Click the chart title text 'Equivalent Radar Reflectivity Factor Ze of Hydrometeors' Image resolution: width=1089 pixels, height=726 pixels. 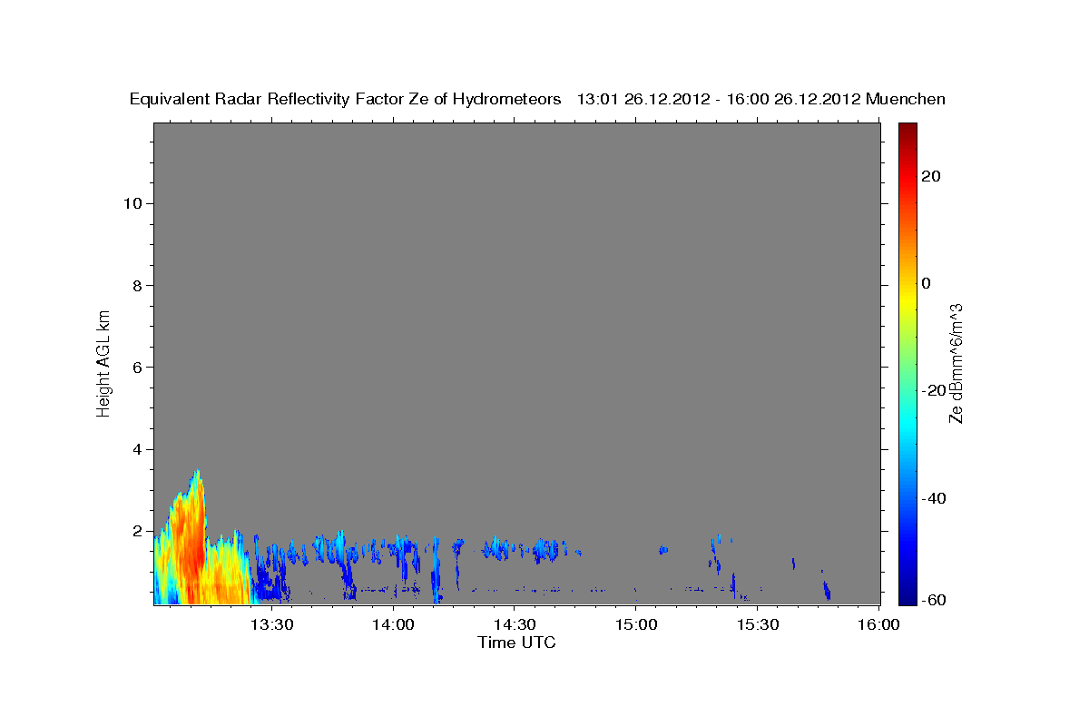346,100
